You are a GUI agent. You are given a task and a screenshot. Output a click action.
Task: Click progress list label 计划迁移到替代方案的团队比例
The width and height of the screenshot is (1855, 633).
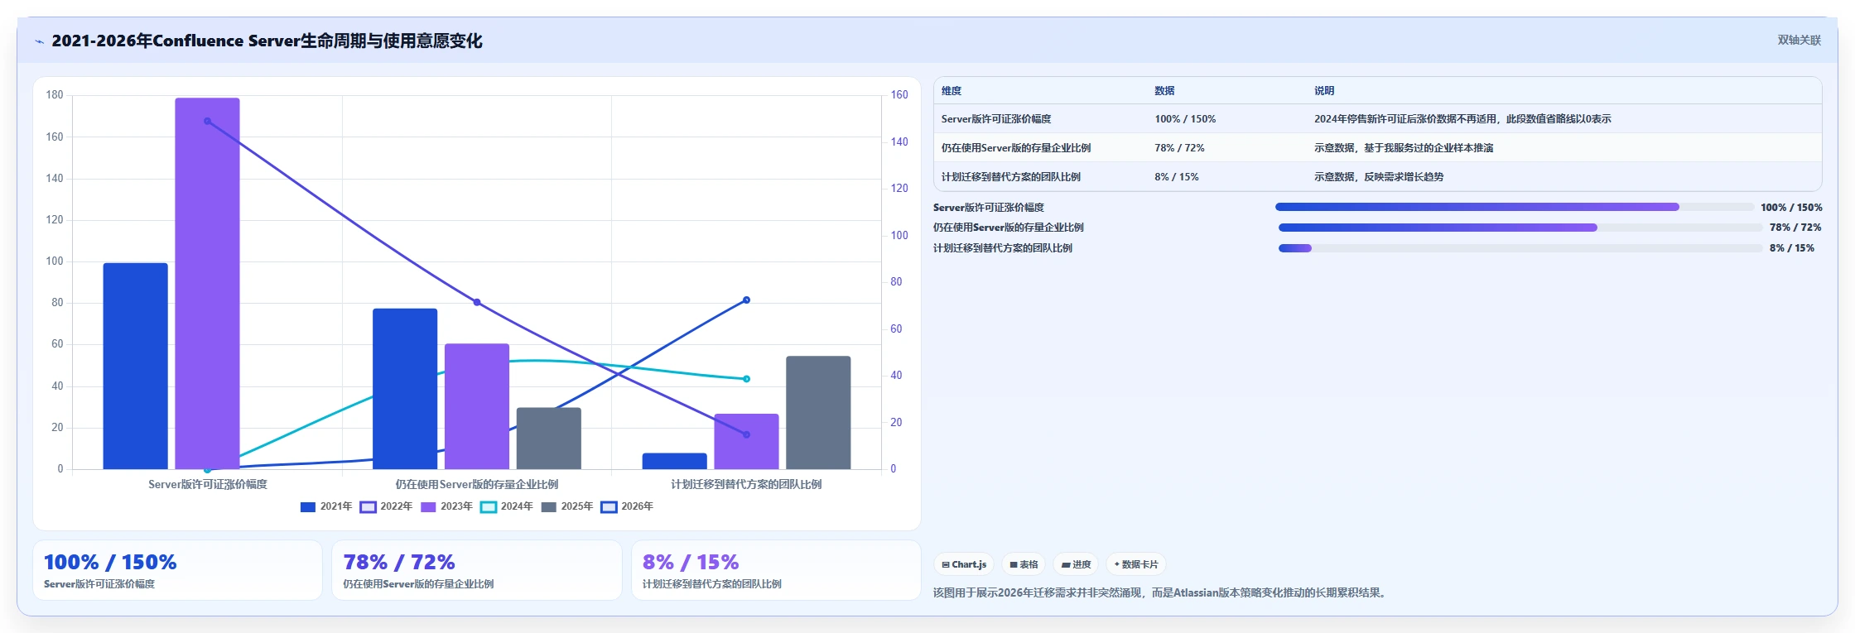[x=1003, y=248]
